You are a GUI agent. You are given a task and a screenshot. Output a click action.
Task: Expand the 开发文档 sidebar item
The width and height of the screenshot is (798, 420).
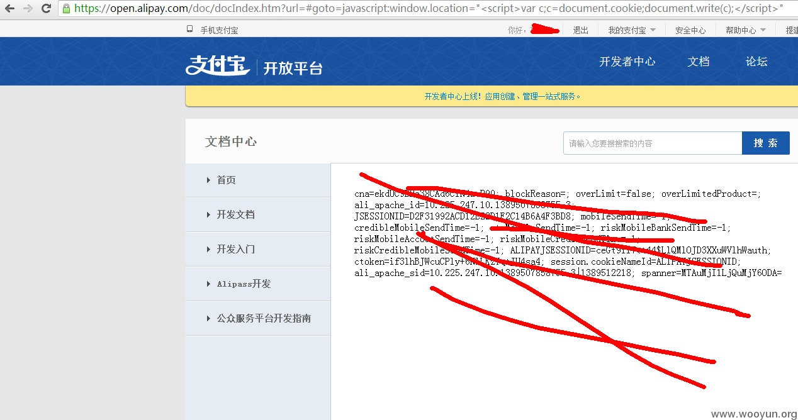[258, 214]
